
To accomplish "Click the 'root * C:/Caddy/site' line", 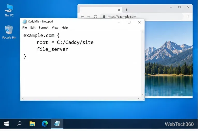I will coord(65,42).
